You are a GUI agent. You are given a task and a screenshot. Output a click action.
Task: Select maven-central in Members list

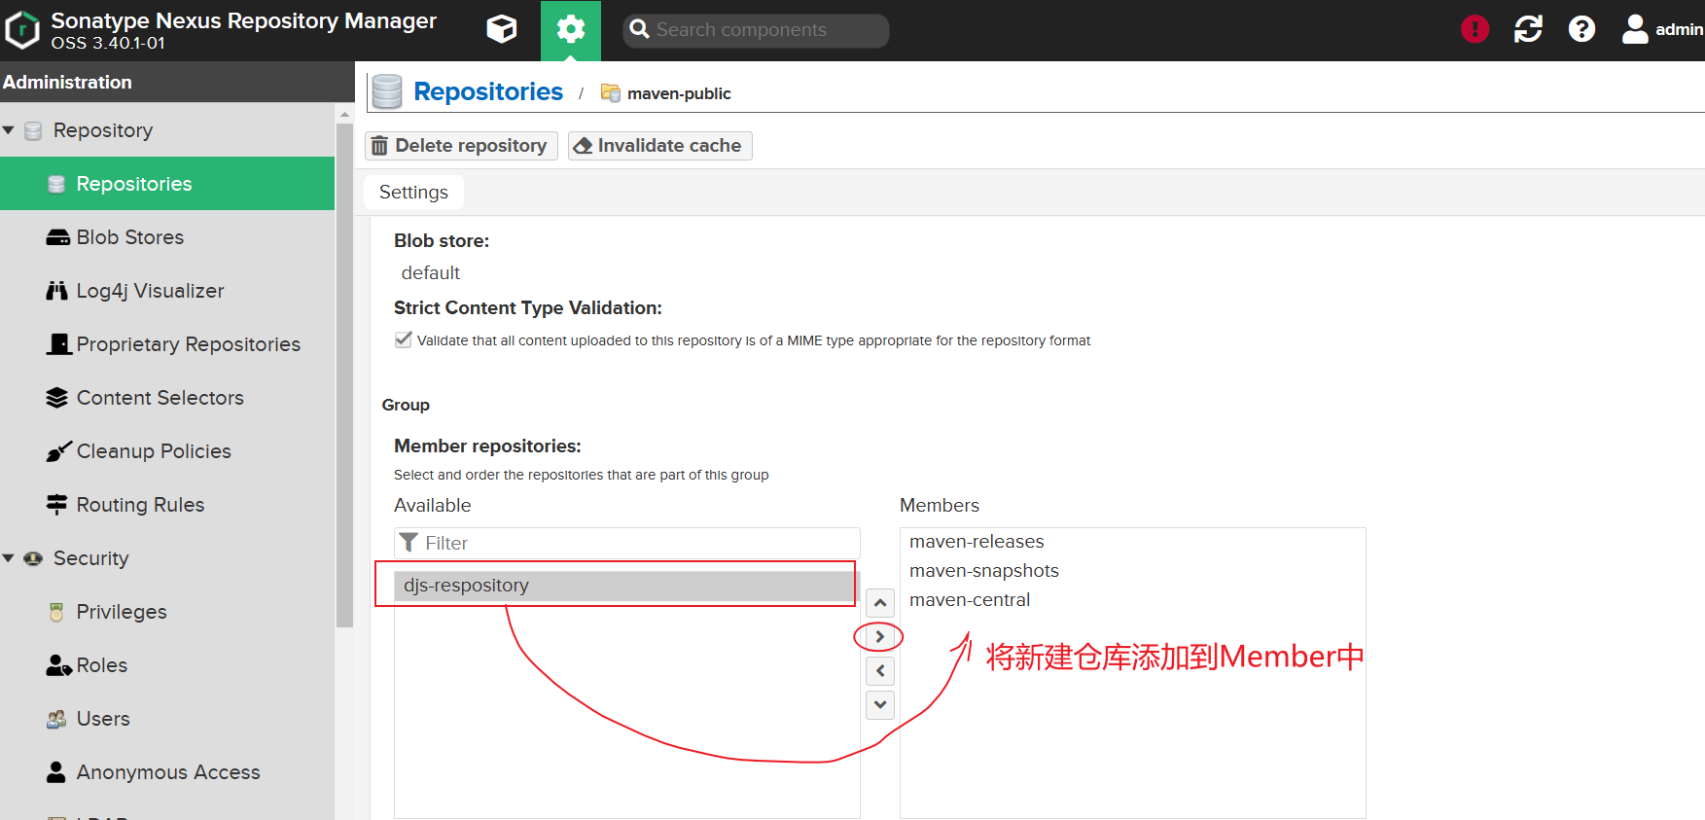pyautogui.click(x=1132, y=600)
